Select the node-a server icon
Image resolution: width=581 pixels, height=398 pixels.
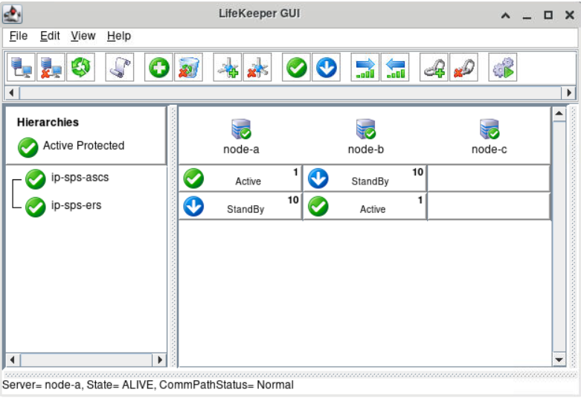(241, 129)
